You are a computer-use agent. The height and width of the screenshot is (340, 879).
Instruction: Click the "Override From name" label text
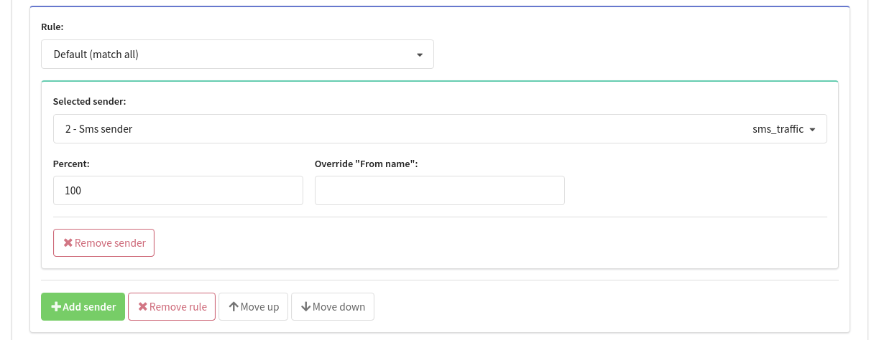tap(367, 164)
